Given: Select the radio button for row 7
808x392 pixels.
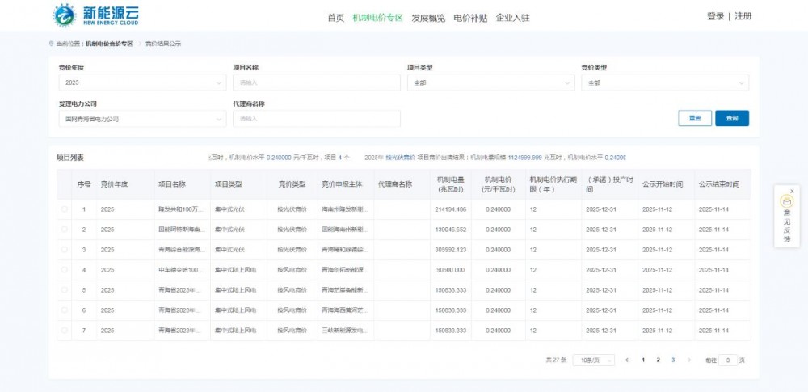Looking at the screenshot, I should pos(65,330).
